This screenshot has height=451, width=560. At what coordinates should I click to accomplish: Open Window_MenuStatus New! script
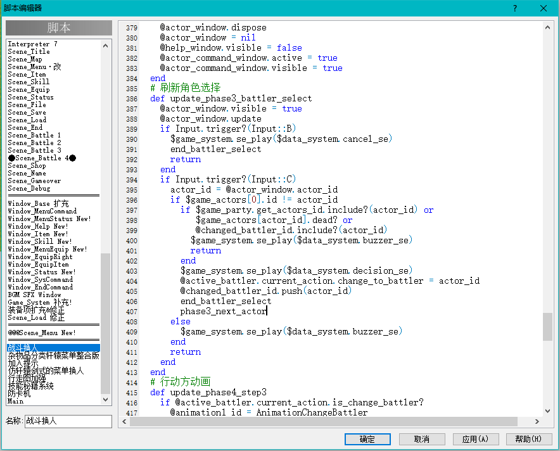[x=49, y=219]
